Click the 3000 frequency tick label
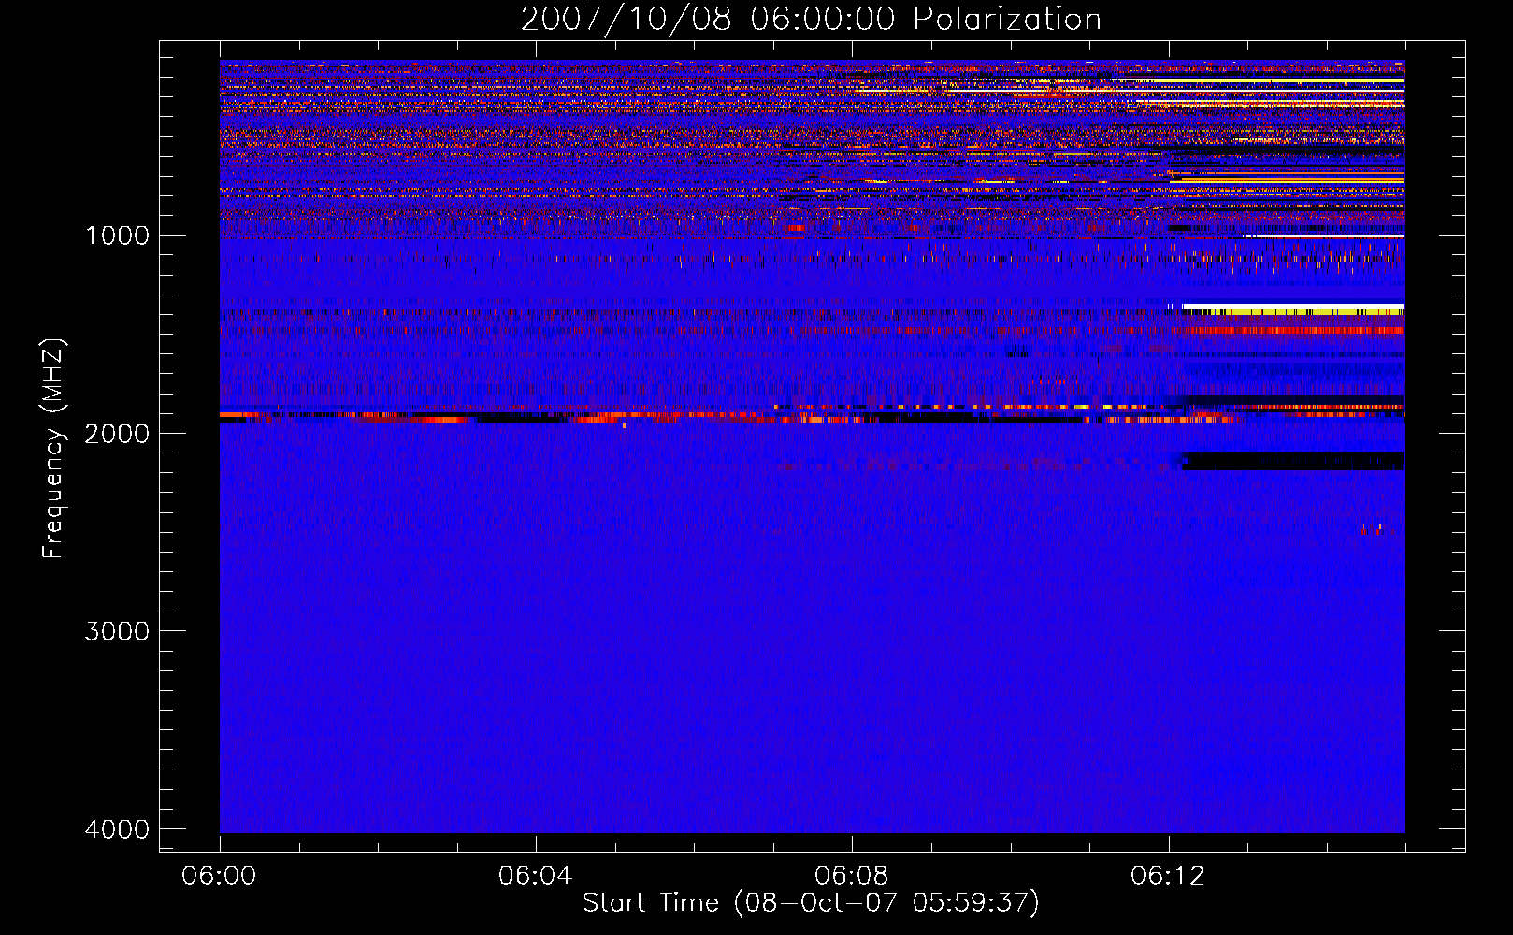The width and height of the screenshot is (1513, 935). [x=117, y=631]
